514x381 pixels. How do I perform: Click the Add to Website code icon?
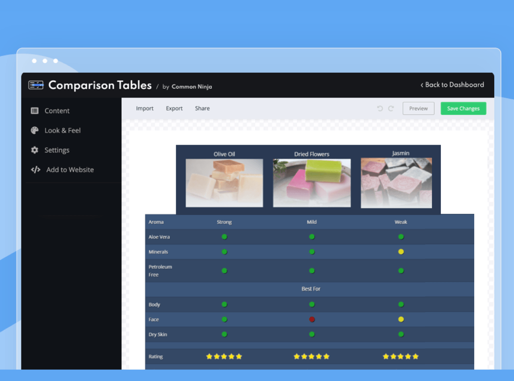coord(35,170)
